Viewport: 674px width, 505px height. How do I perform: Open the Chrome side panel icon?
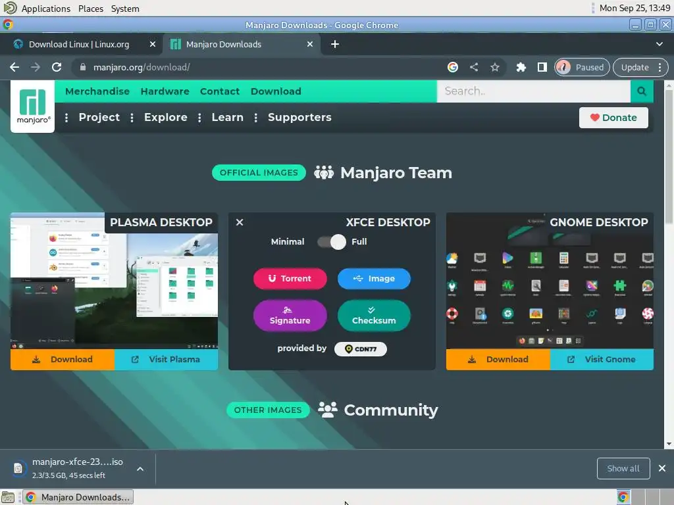pyautogui.click(x=542, y=68)
